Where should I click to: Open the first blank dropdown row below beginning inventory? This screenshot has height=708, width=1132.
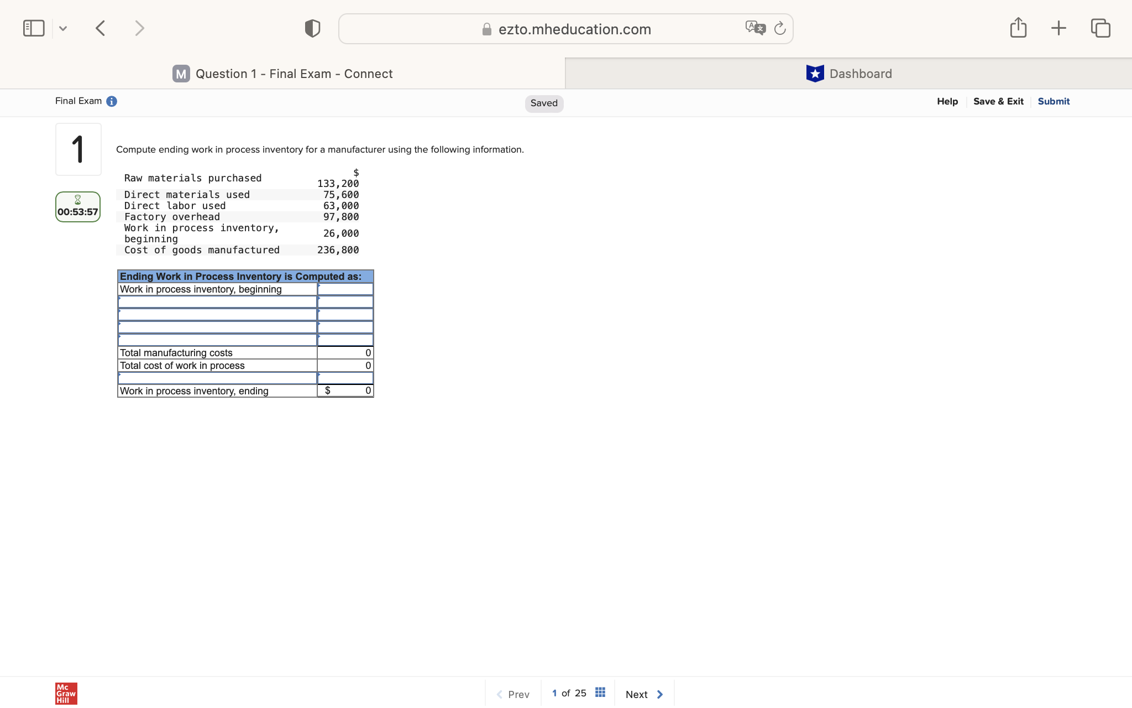coord(217,302)
